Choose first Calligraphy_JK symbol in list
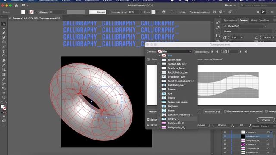The height and width of the screenshot is (155, 276). pos(177,123)
